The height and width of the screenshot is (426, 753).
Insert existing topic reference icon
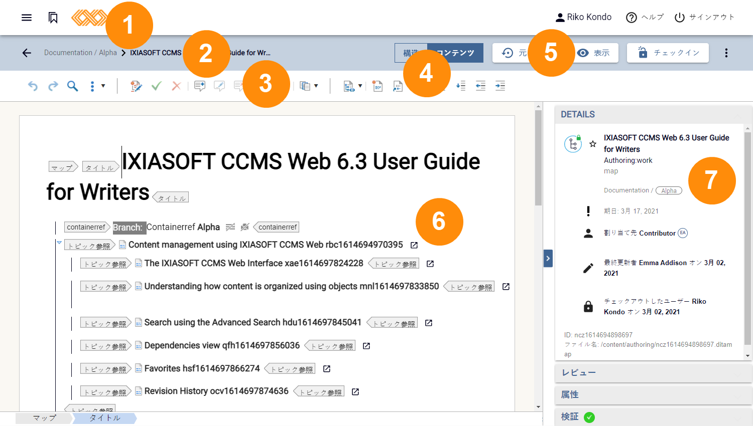pyautogui.click(x=398, y=86)
